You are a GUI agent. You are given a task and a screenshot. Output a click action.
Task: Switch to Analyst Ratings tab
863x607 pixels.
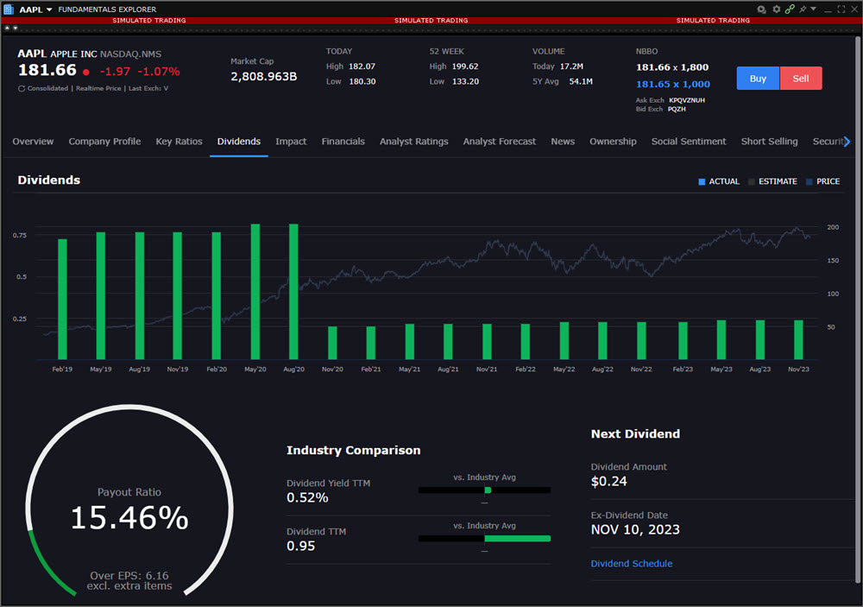414,142
